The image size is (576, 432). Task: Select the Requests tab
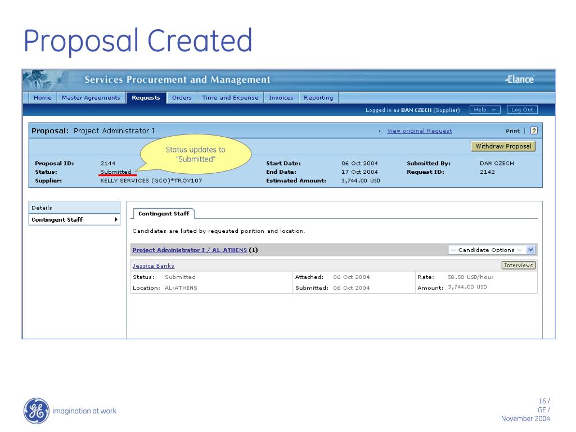pyautogui.click(x=146, y=98)
